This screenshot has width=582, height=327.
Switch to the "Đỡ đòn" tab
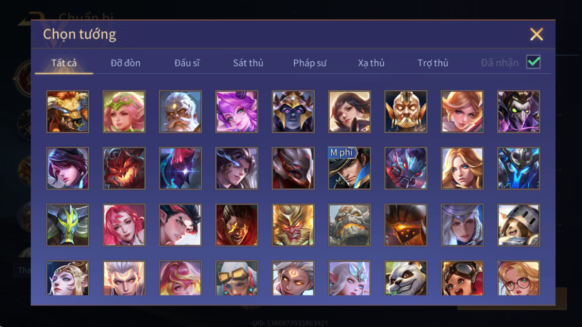click(125, 63)
